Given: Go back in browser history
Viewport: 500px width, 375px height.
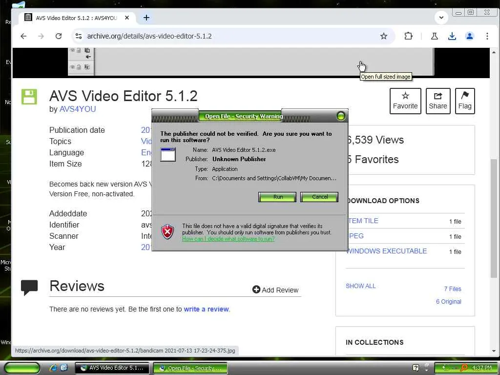Looking at the screenshot, I should [23, 36].
